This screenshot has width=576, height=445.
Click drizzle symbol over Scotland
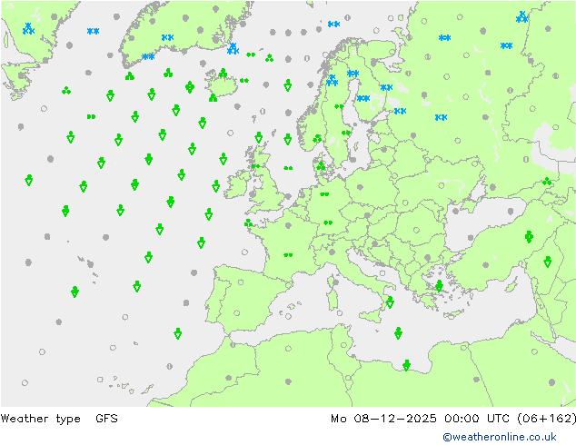tap(255, 166)
